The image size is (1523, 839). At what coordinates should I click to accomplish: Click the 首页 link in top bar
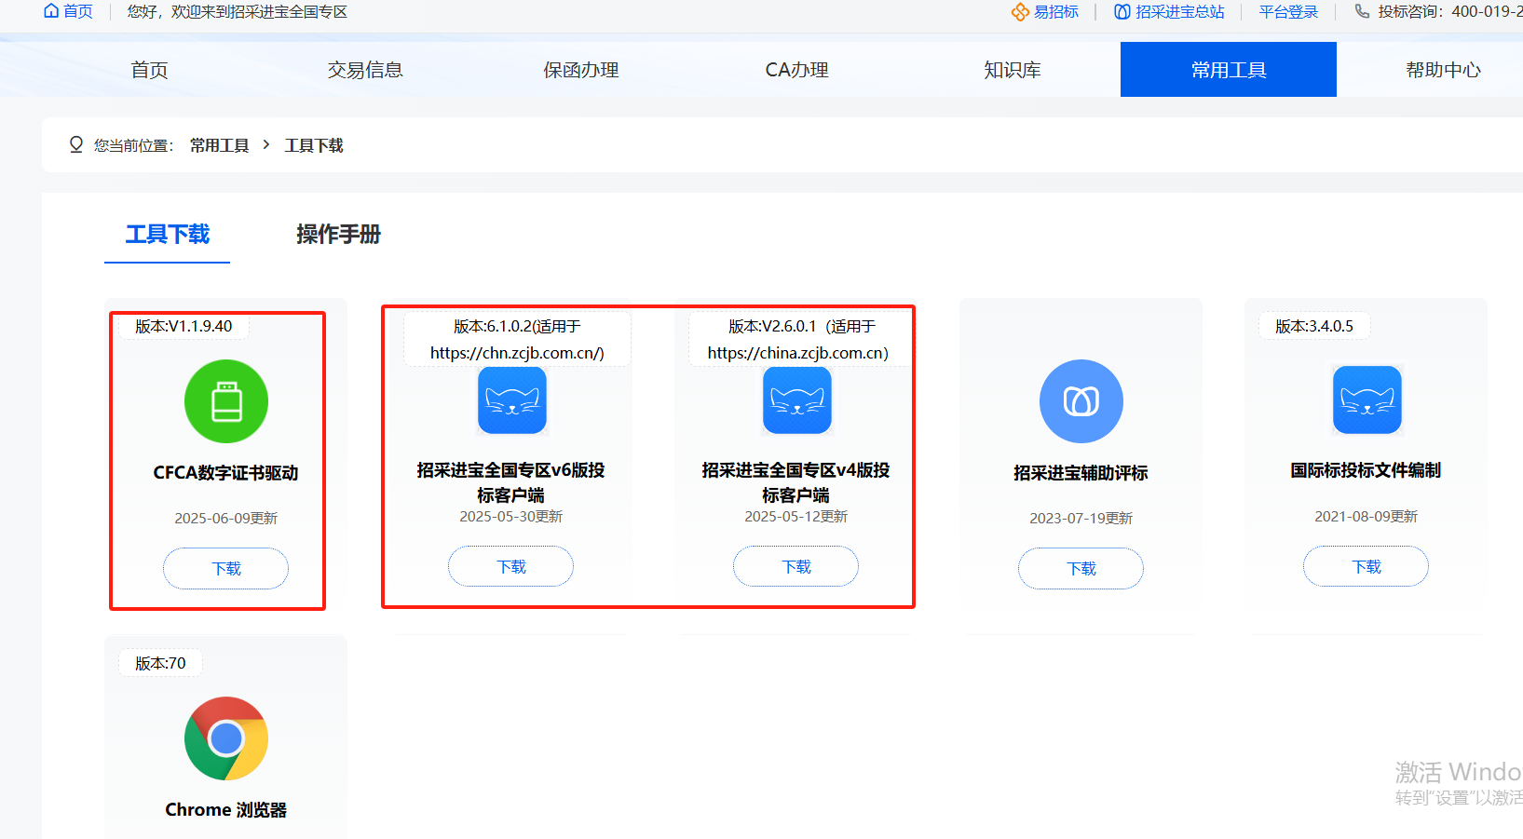point(78,11)
